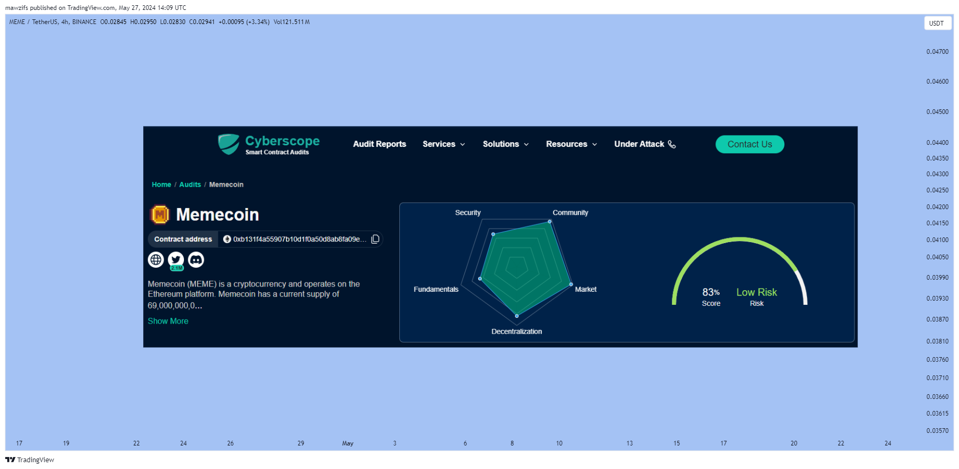The image size is (959, 469).
Task: Click the Ethereum icon in contract address
Action: tap(227, 239)
